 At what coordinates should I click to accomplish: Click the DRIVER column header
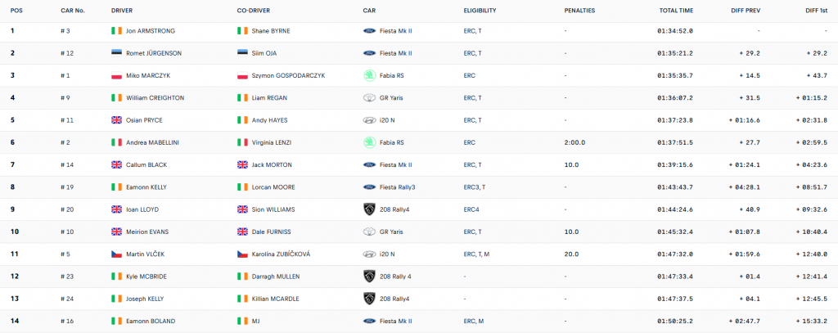click(122, 11)
